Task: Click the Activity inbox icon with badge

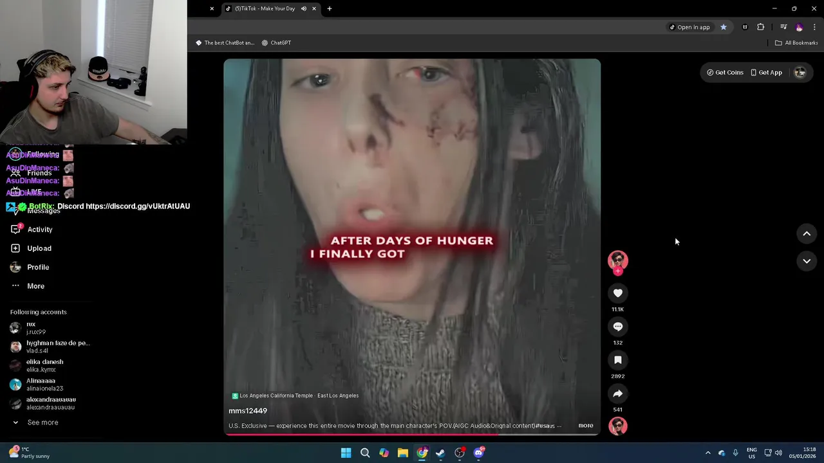Action: (x=16, y=229)
